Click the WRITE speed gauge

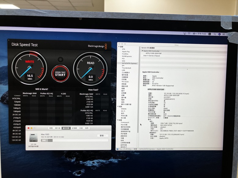point(30,68)
